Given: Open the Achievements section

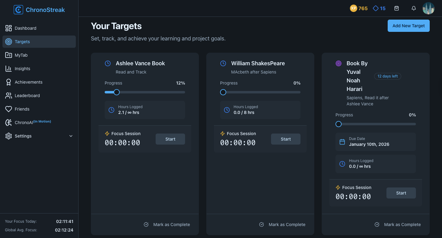Looking at the screenshot, I should (28, 82).
